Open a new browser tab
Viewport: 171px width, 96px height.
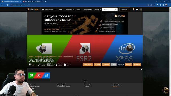pyautogui.click(x=45, y=2)
